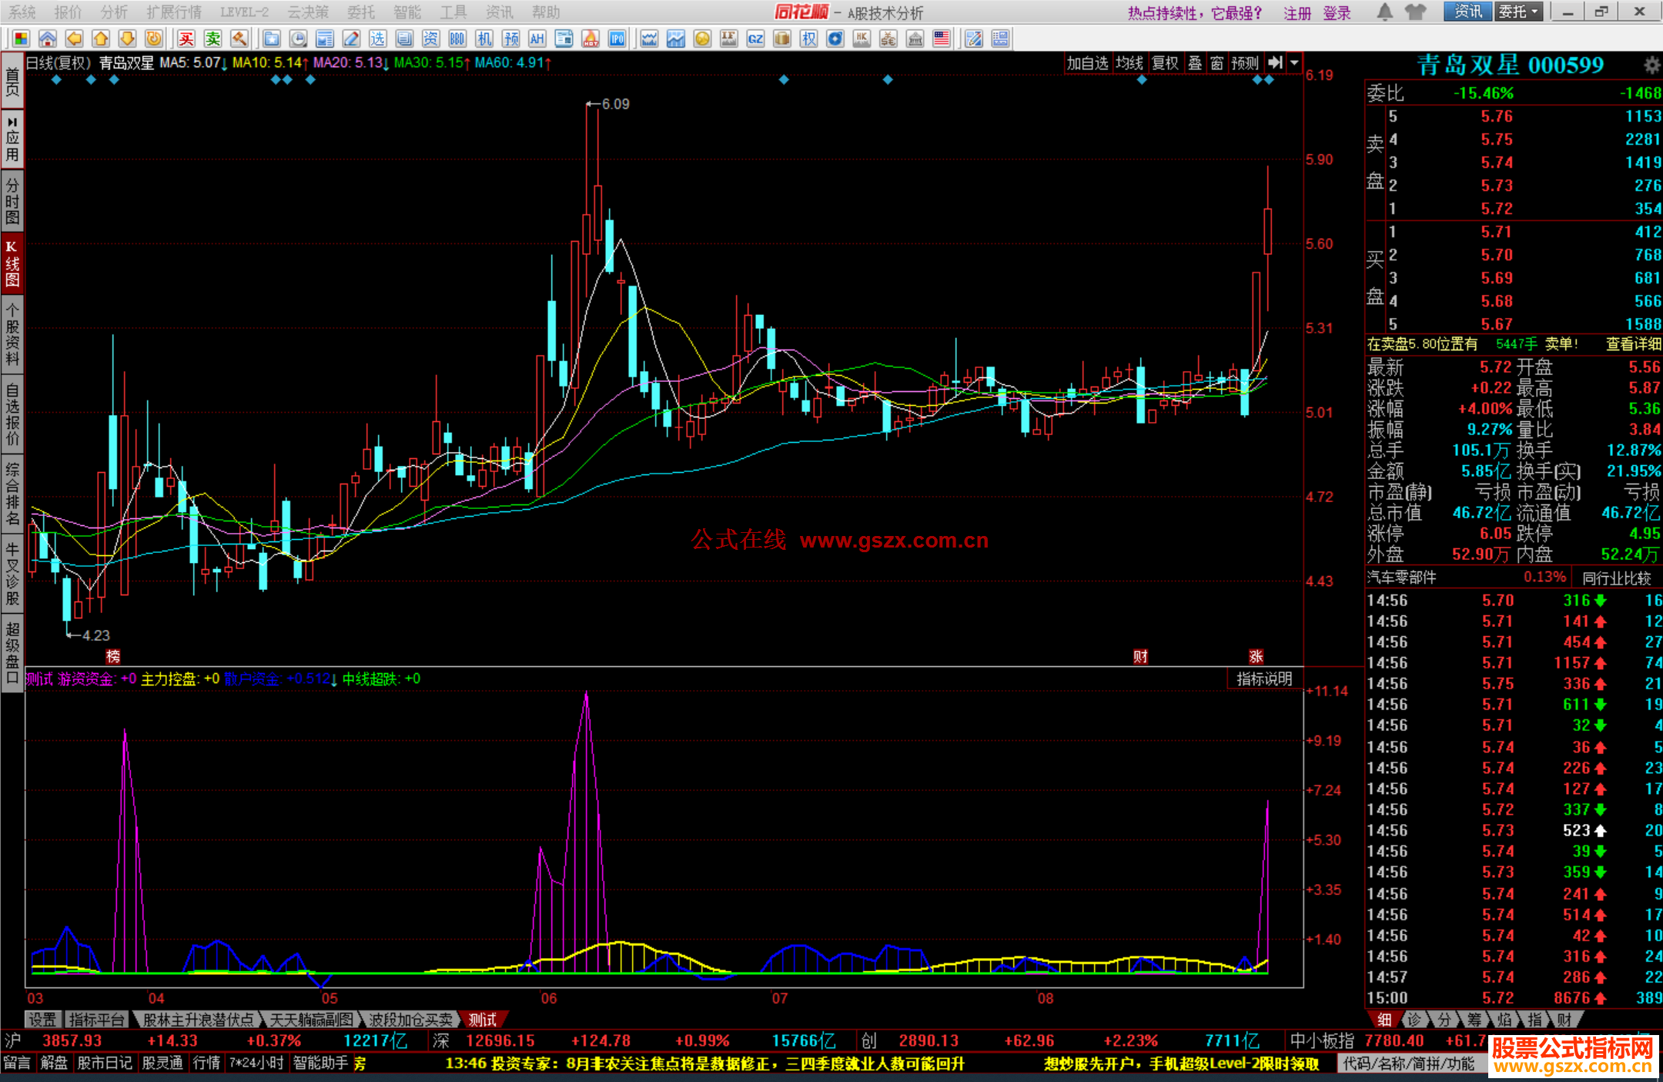
Task: Toggle the 复权 price adjustment button
Action: coord(1165,63)
